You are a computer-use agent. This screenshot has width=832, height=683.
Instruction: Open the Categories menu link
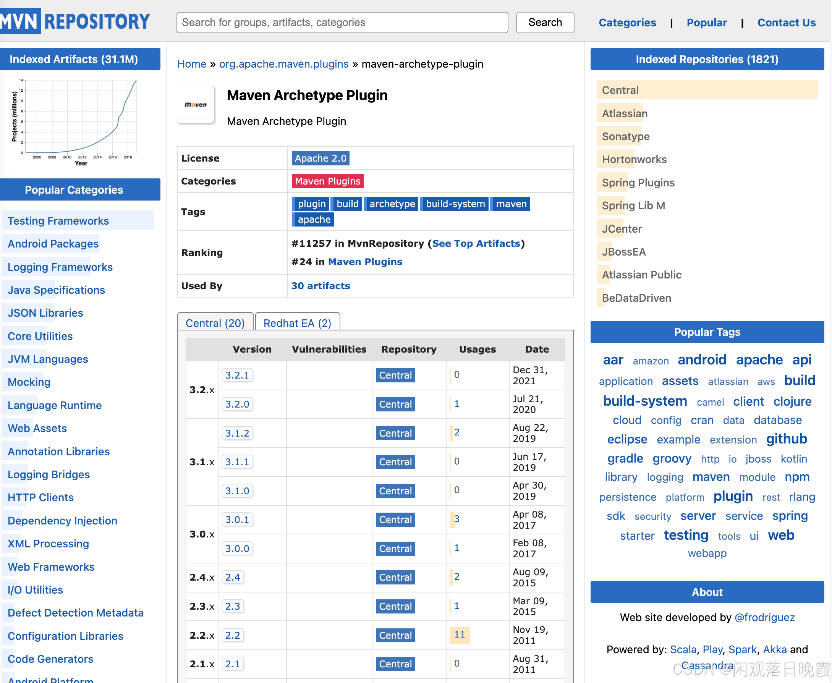(627, 23)
